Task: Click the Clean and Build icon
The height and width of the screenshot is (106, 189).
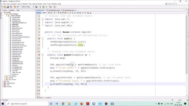Action: point(43,7)
